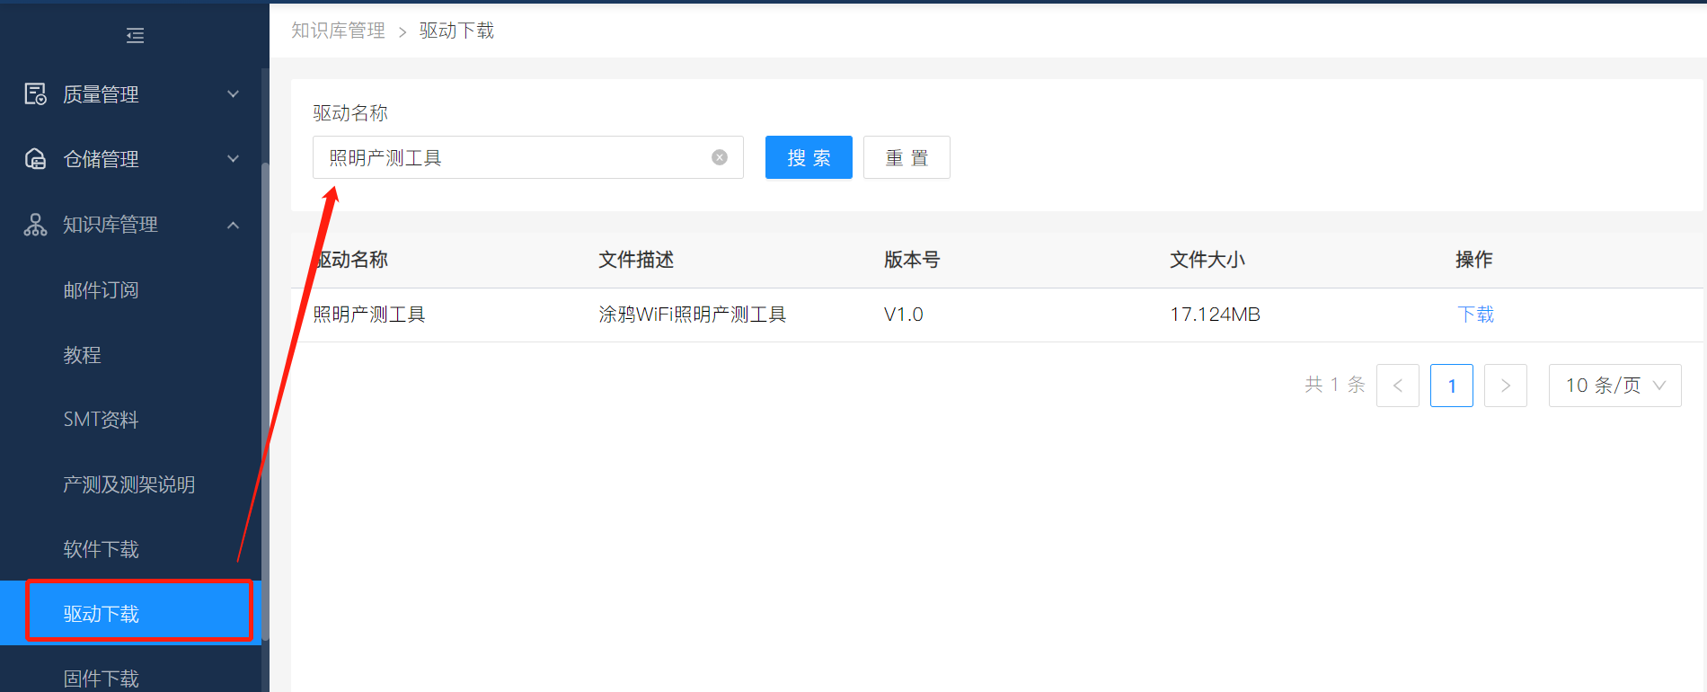
Task: Click the V1.0 version cell
Action: (x=904, y=315)
